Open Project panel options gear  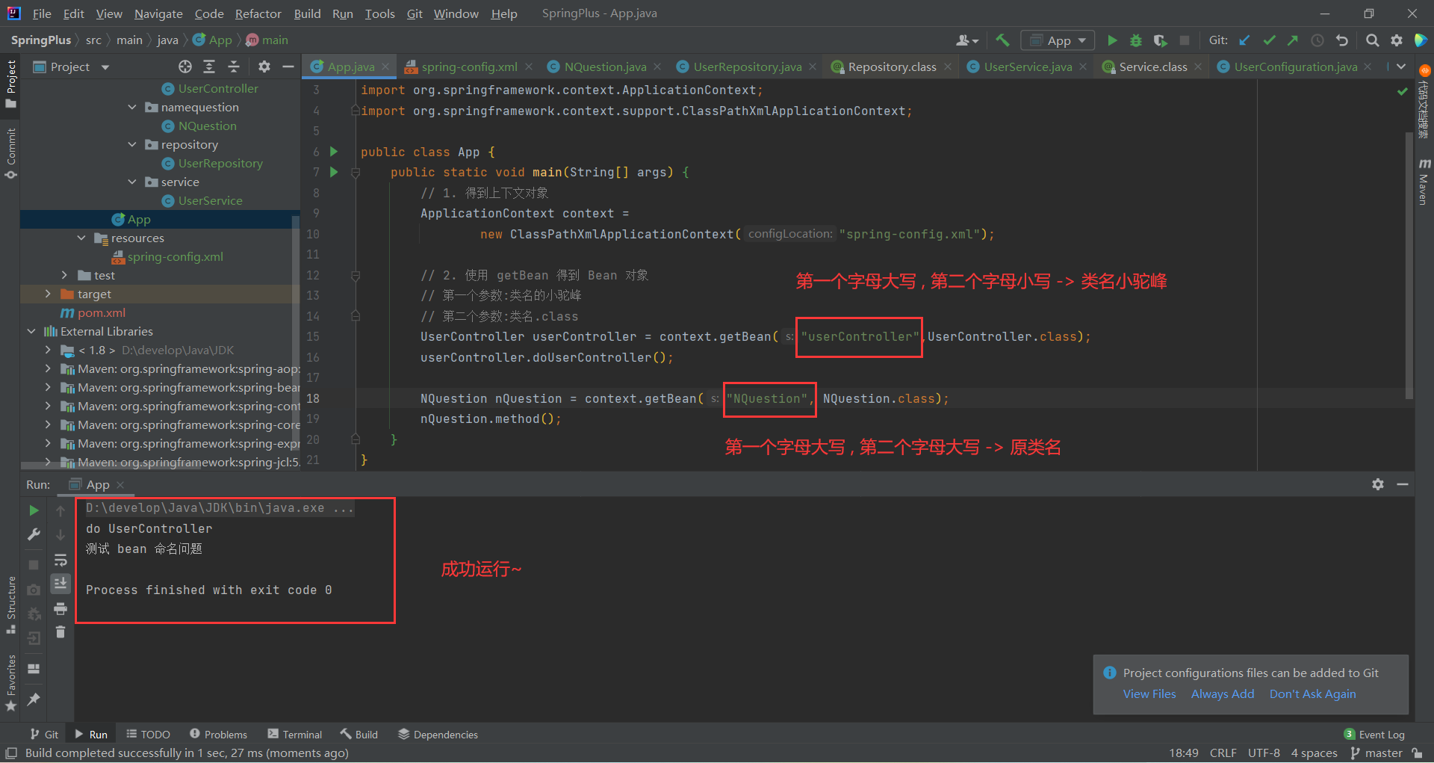tap(264, 67)
